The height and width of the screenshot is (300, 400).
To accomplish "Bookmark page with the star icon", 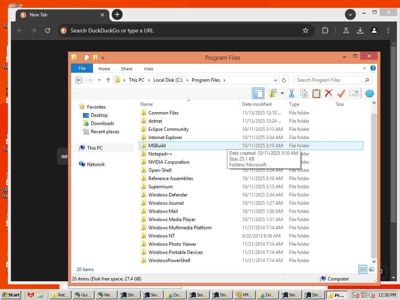I will (x=305, y=30).
